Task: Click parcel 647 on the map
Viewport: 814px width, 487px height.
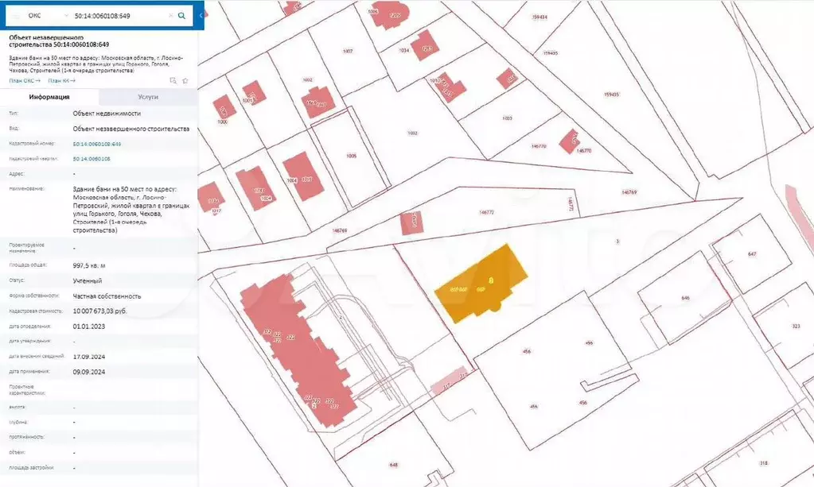Action: pyautogui.click(x=752, y=254)
